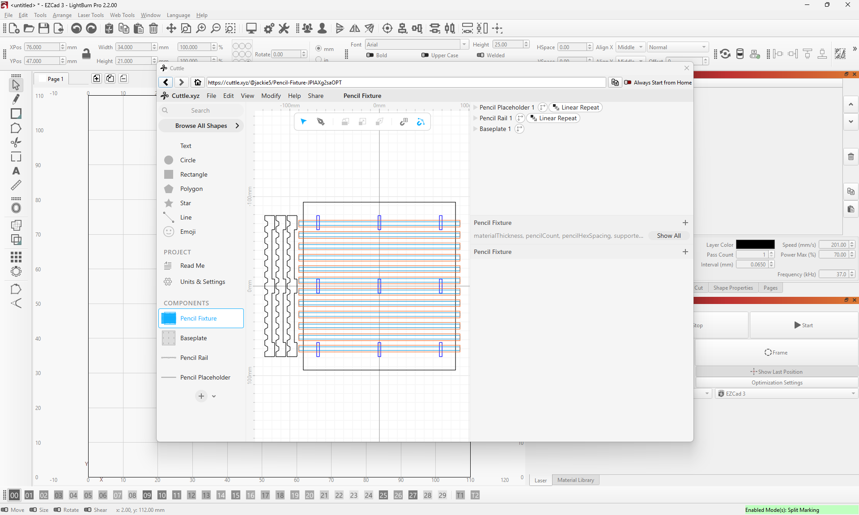Open the Laser Tools menu

[x=90, y=15]
